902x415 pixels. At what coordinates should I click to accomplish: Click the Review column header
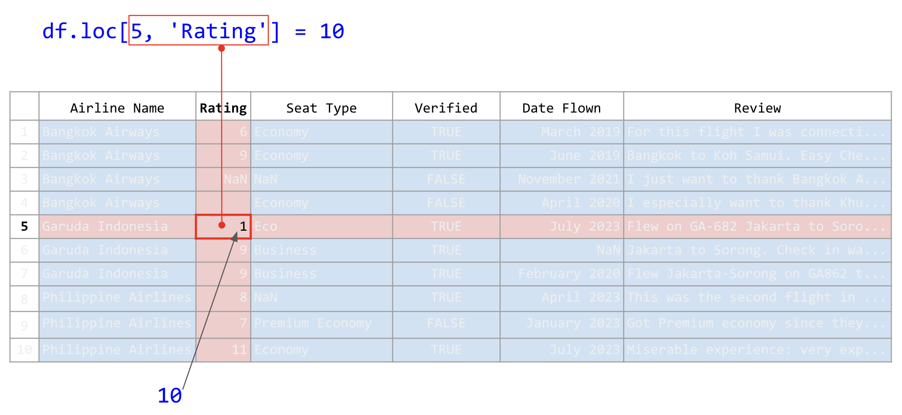[x=758, y=106]
